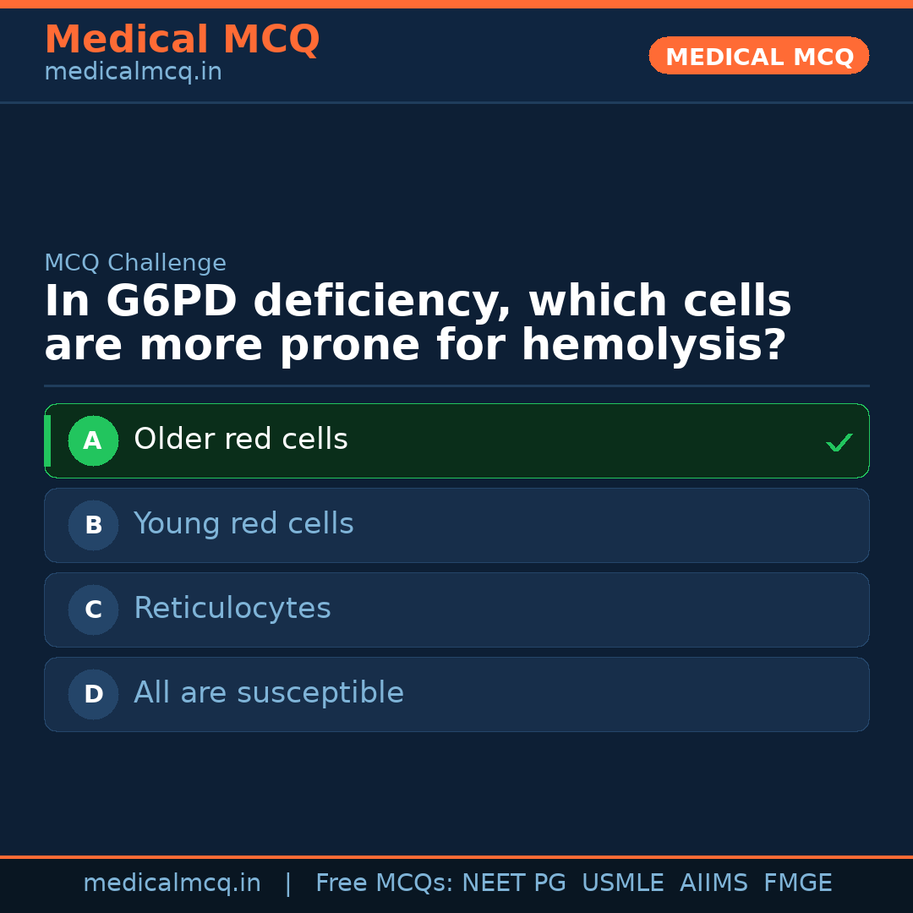Click the green A option circle
The height and width of the screenshot is (913, 913).
click(93, 440)
